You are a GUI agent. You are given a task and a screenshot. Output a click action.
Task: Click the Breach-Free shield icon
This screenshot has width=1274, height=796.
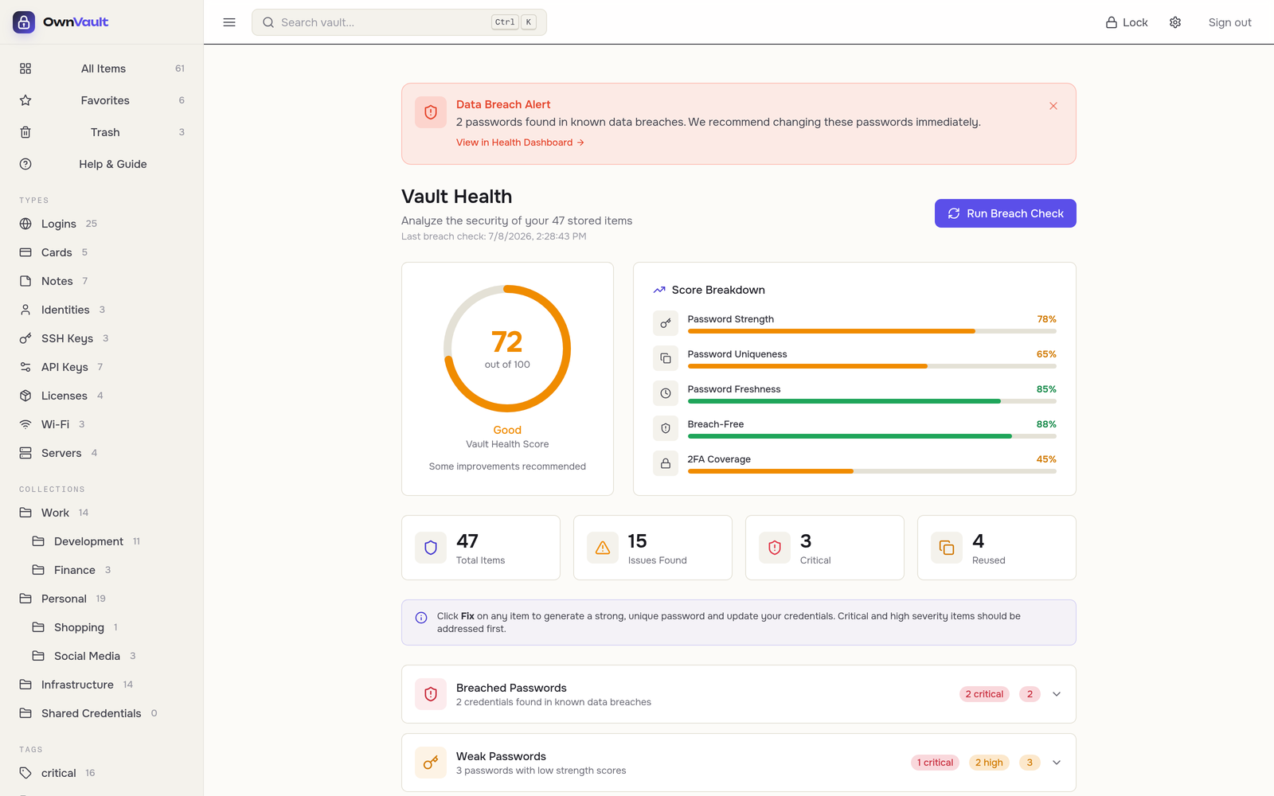666,428
